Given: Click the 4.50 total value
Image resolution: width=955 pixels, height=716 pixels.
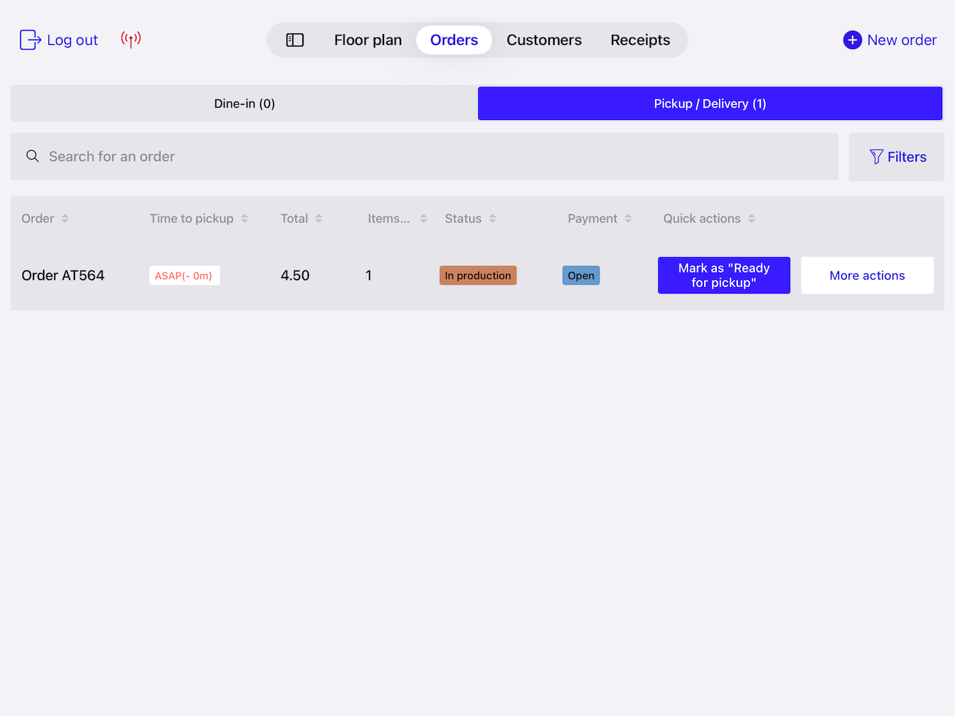Looking at the screenshot, I should 295,275.
